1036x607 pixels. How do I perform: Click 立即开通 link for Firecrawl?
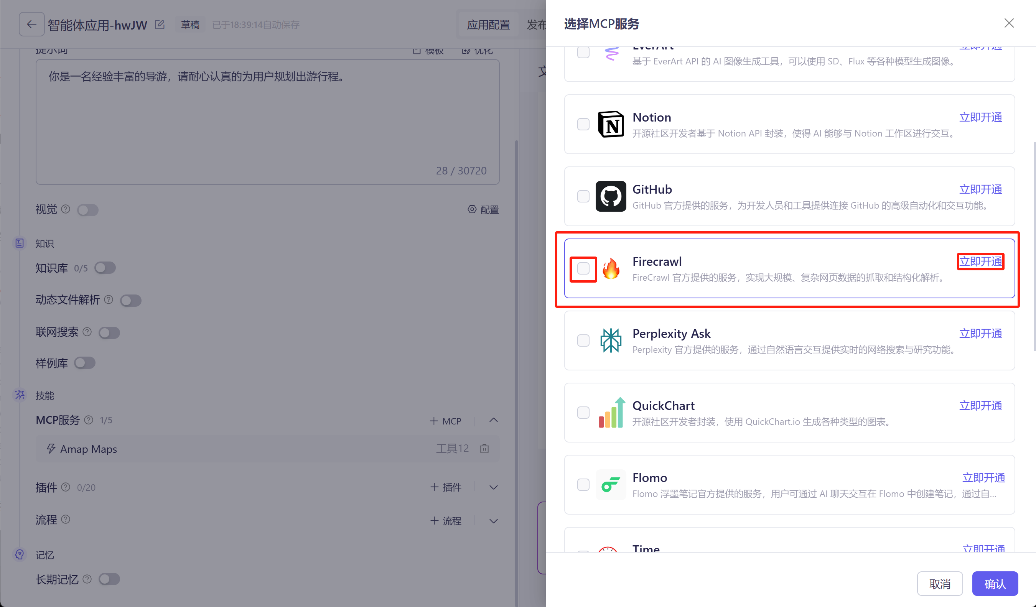(980, 262)
